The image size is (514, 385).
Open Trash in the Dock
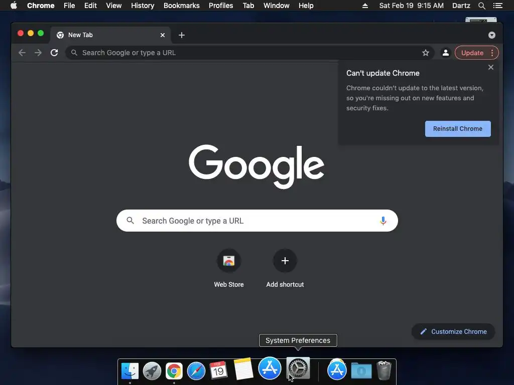(384, 370)
